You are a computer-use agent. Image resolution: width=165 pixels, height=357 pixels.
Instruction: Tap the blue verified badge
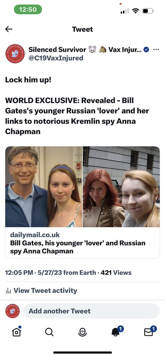146,49
